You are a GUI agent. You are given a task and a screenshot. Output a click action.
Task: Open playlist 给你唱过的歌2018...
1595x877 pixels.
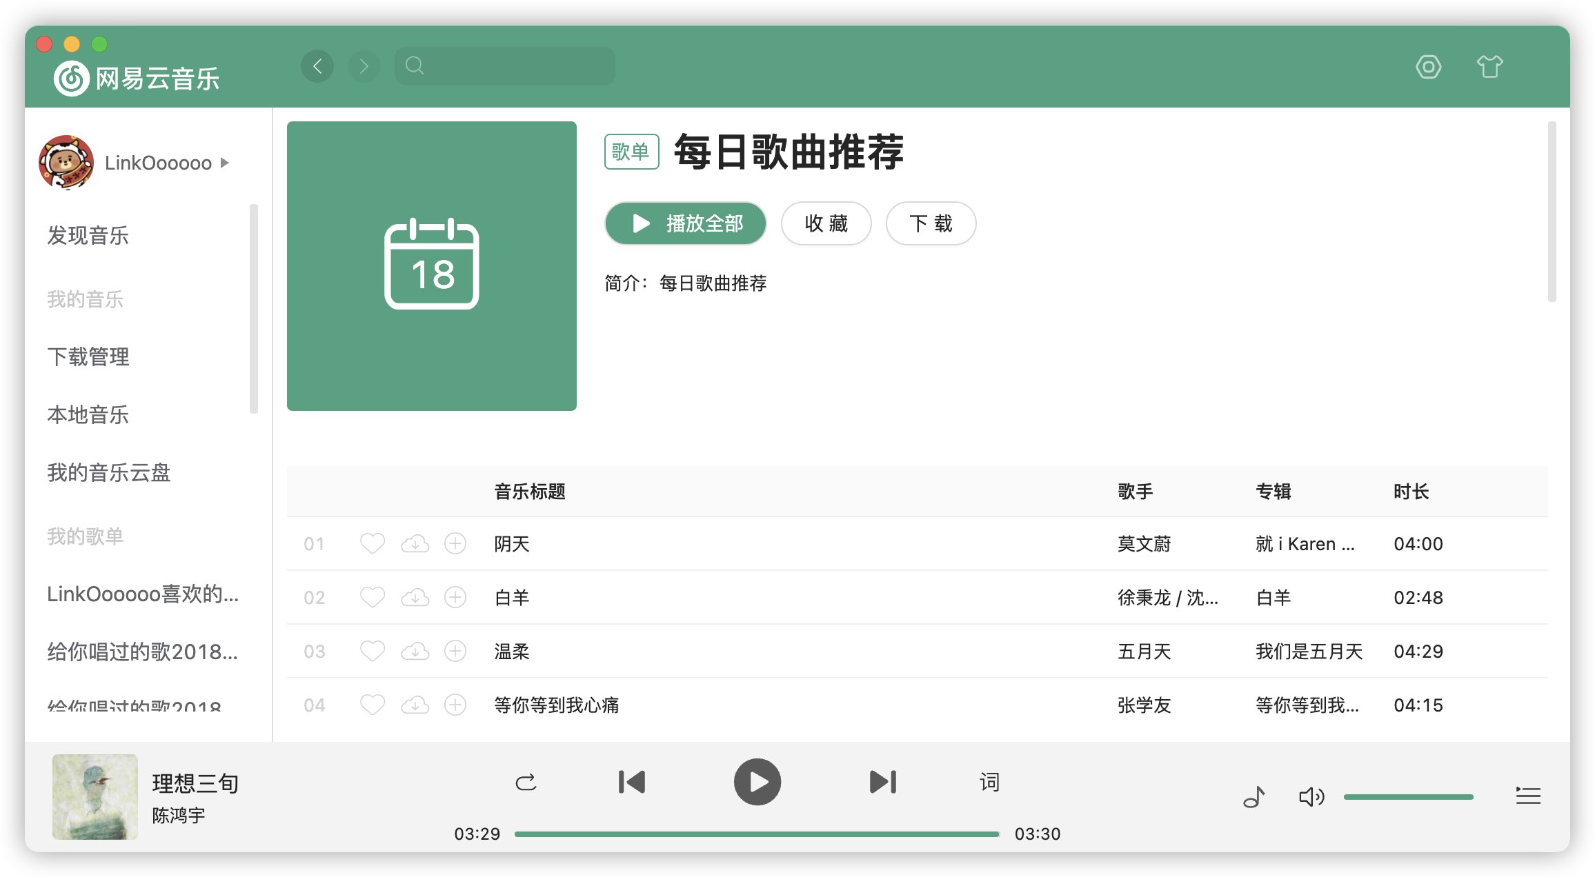tap(143, 652)
